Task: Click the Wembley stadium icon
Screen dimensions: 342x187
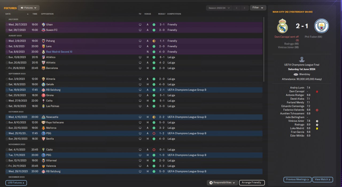Action: 296,74
